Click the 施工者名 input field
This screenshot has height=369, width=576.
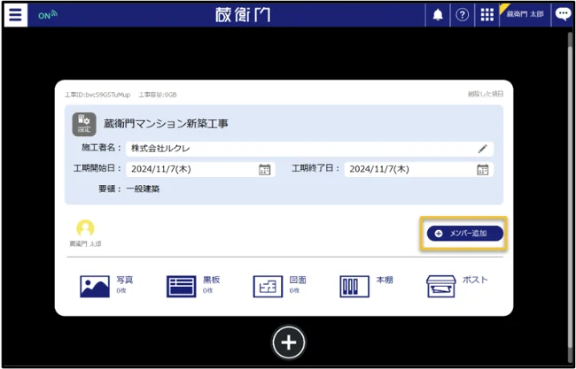(301, 149)
